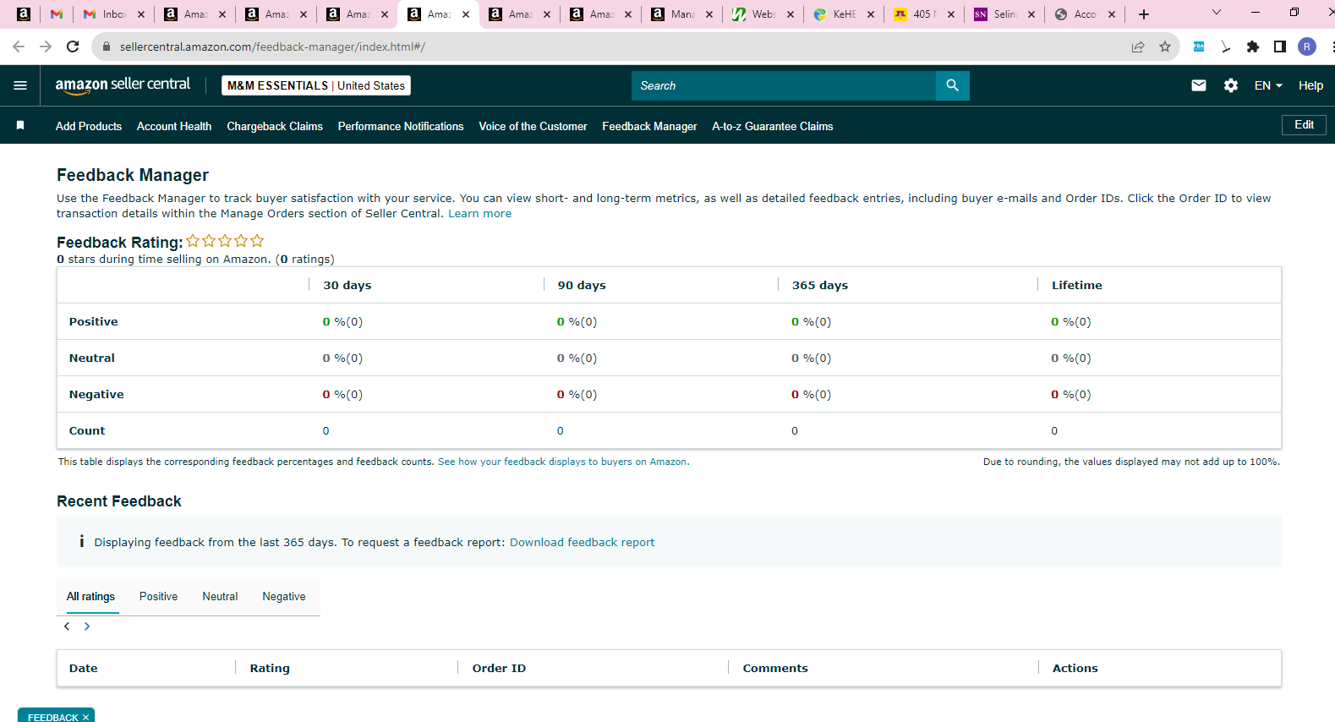Switch to the Inbox browser tab
The width and height of the screenshot is (1335, 722).
point(112,14)
